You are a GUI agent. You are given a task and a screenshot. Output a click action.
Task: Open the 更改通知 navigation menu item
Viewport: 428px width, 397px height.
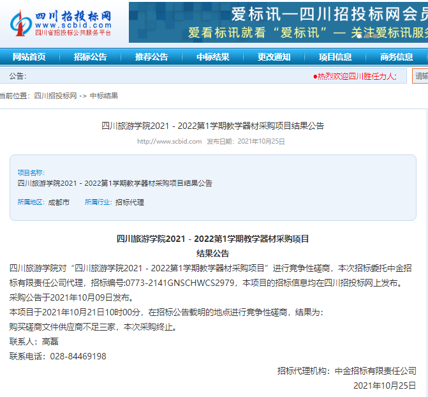[274, 57]
